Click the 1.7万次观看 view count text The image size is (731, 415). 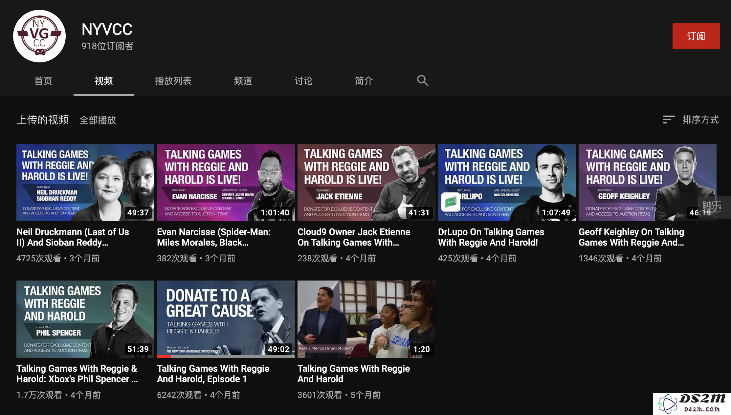[x=39, y=395]
